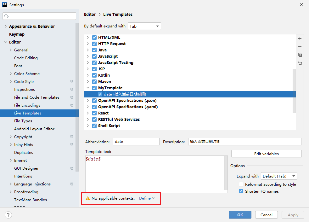
Task: Click the duplicate template icon
Action: pyautogui.click(x=300, y=55)
